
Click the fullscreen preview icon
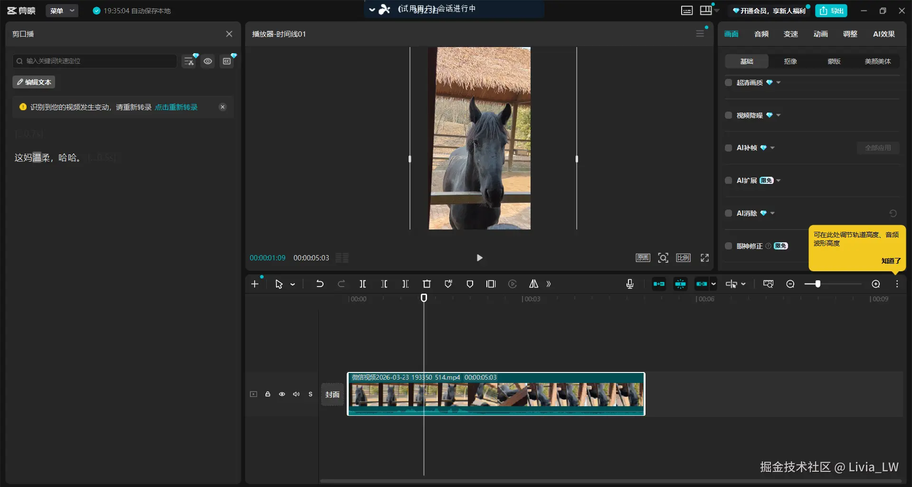[704, 258]
